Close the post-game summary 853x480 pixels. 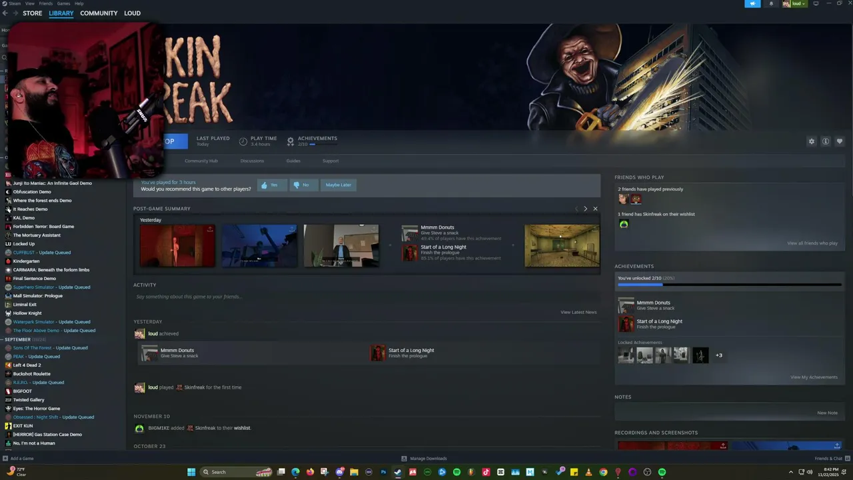point(595,209)
